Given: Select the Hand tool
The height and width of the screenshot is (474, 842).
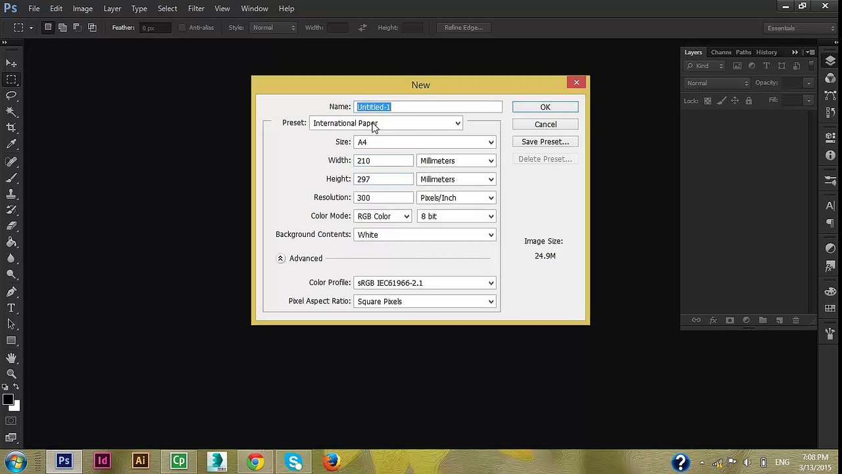Looking at the screenshot, I should click(x=11, y=357).
